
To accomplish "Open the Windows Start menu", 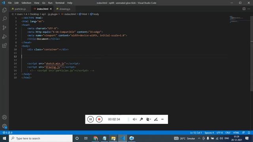I will tap(4, 138).
